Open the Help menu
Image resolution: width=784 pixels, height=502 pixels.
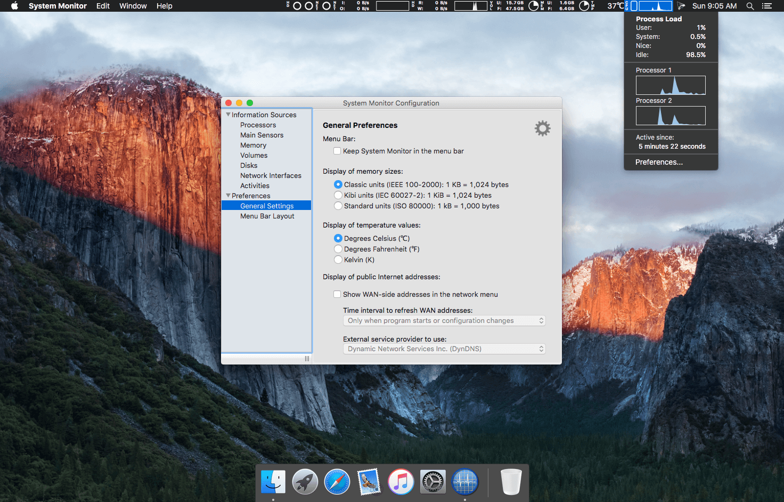pos(164,6)
